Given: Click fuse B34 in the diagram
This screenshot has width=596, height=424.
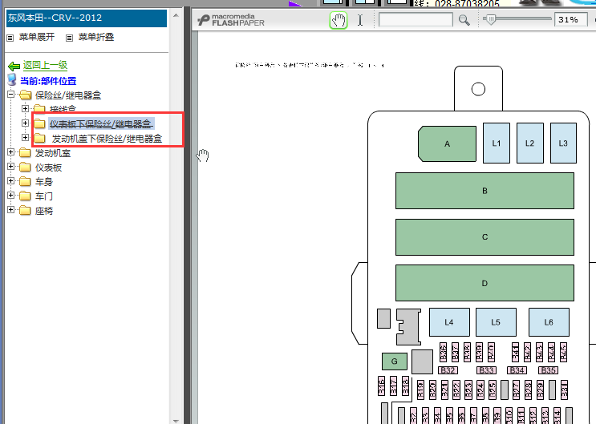Looking at the screenshot, I should (x=517, y=370).
